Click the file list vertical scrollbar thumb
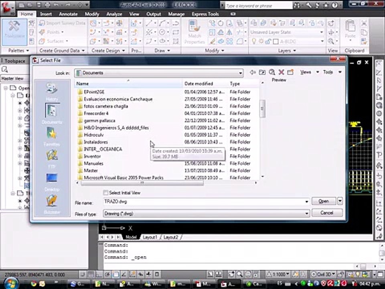 coord(262,108)
